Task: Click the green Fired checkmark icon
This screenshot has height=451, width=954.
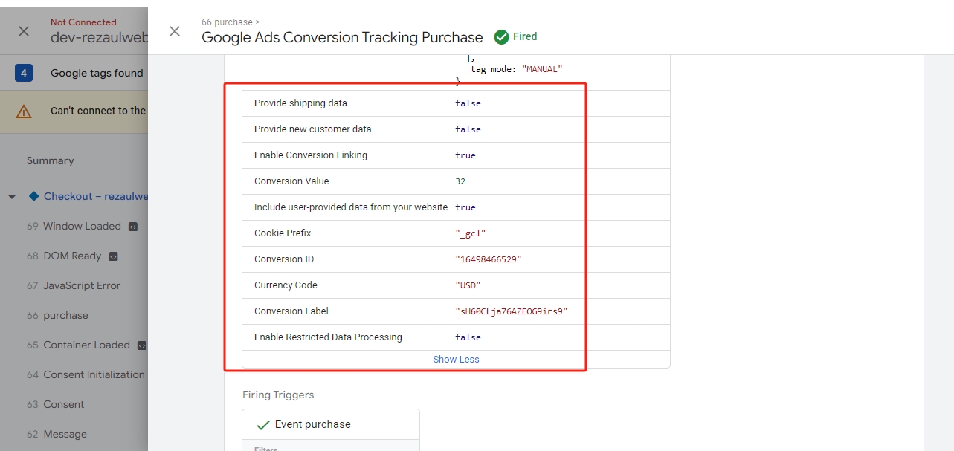Action: [501, 36]
